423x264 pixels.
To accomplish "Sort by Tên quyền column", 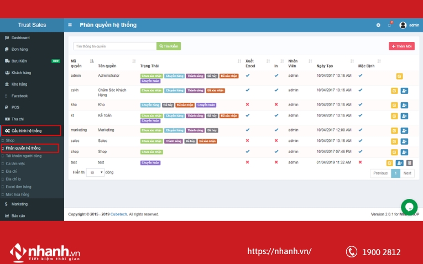I will (117, 64).
